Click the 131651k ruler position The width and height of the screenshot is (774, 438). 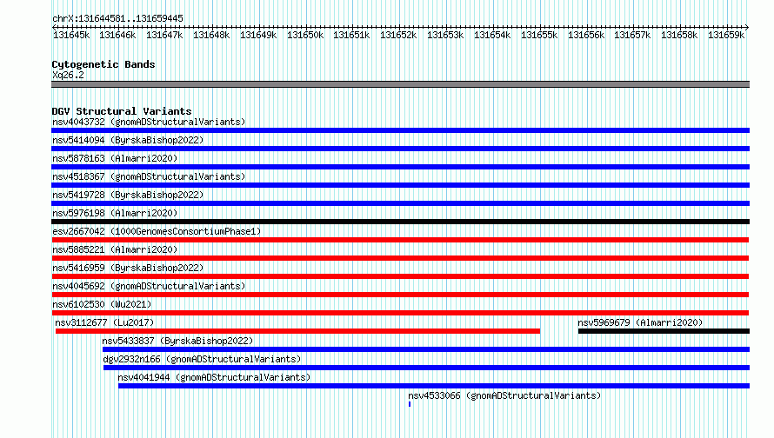pyautogui.click(x=351, y=35)
